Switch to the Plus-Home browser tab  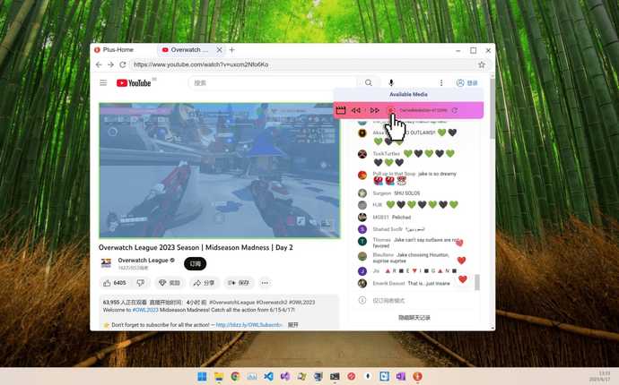coord(121,50)
